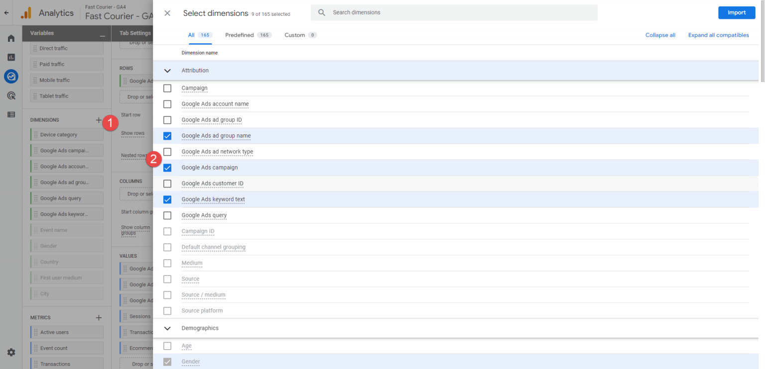
Task: Select the Tablet traffic segment
Action: pyautogui.click(x=67, y=96)
